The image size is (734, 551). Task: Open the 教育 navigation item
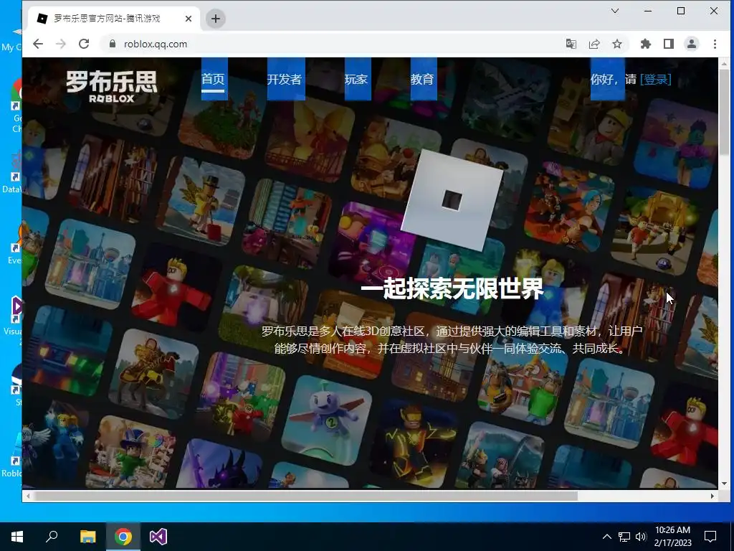tap(422, 79)
